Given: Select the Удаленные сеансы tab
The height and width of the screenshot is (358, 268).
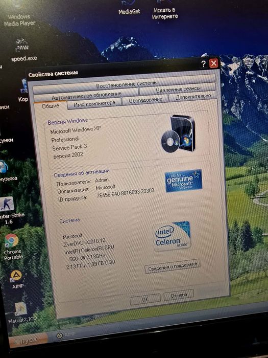Looking at the screenshot, I should (x=178, y=89).
